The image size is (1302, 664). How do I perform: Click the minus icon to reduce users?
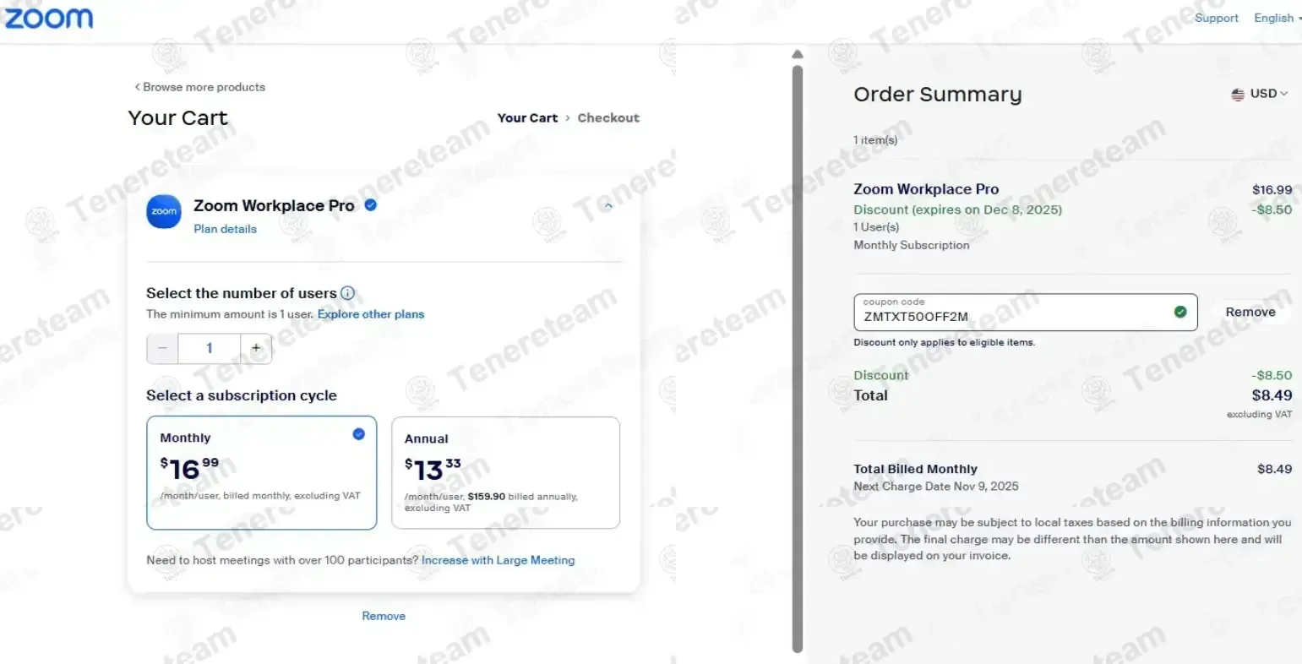pyautogui.click(x=162, y=348)
